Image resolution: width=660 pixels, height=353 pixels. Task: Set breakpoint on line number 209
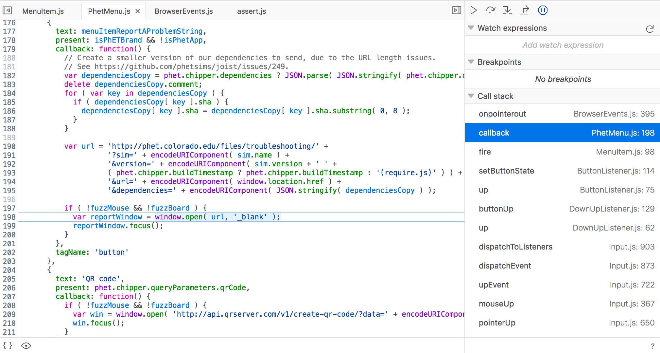(9, 314)
